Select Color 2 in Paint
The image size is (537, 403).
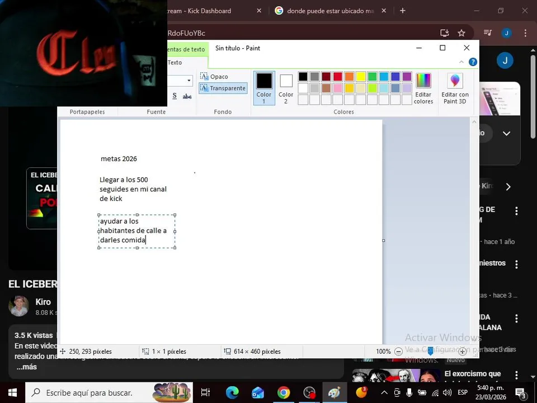coord(286,88)
